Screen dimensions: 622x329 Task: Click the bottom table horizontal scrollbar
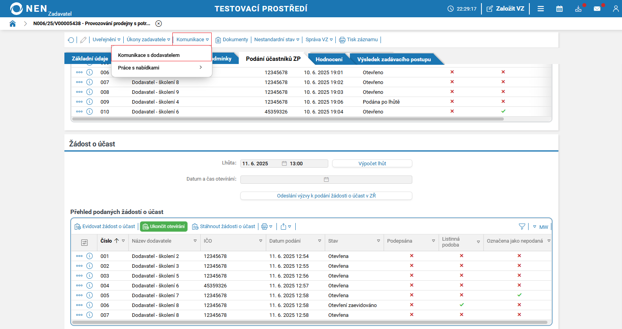click(309, 322)
